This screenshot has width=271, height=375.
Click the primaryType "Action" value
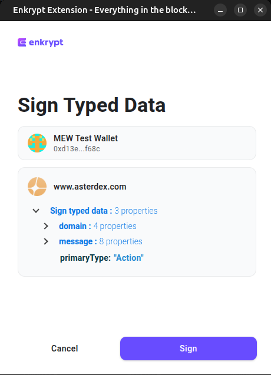(128, 258)
